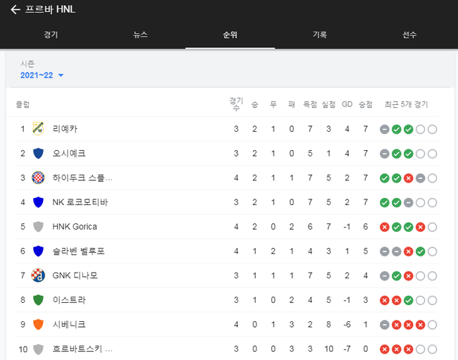Click the 시베니크 orange shield icon
458x360 pixels.
coord(38,324)
